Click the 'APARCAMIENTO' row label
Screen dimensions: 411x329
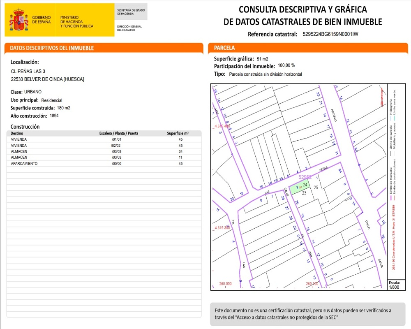coord(24,163)
